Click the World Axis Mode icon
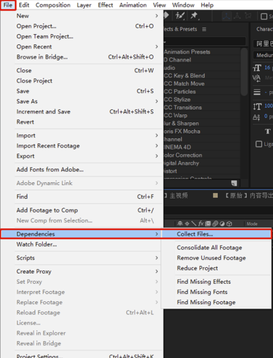This screenshot has width=273, height=358. click(237, 16)
